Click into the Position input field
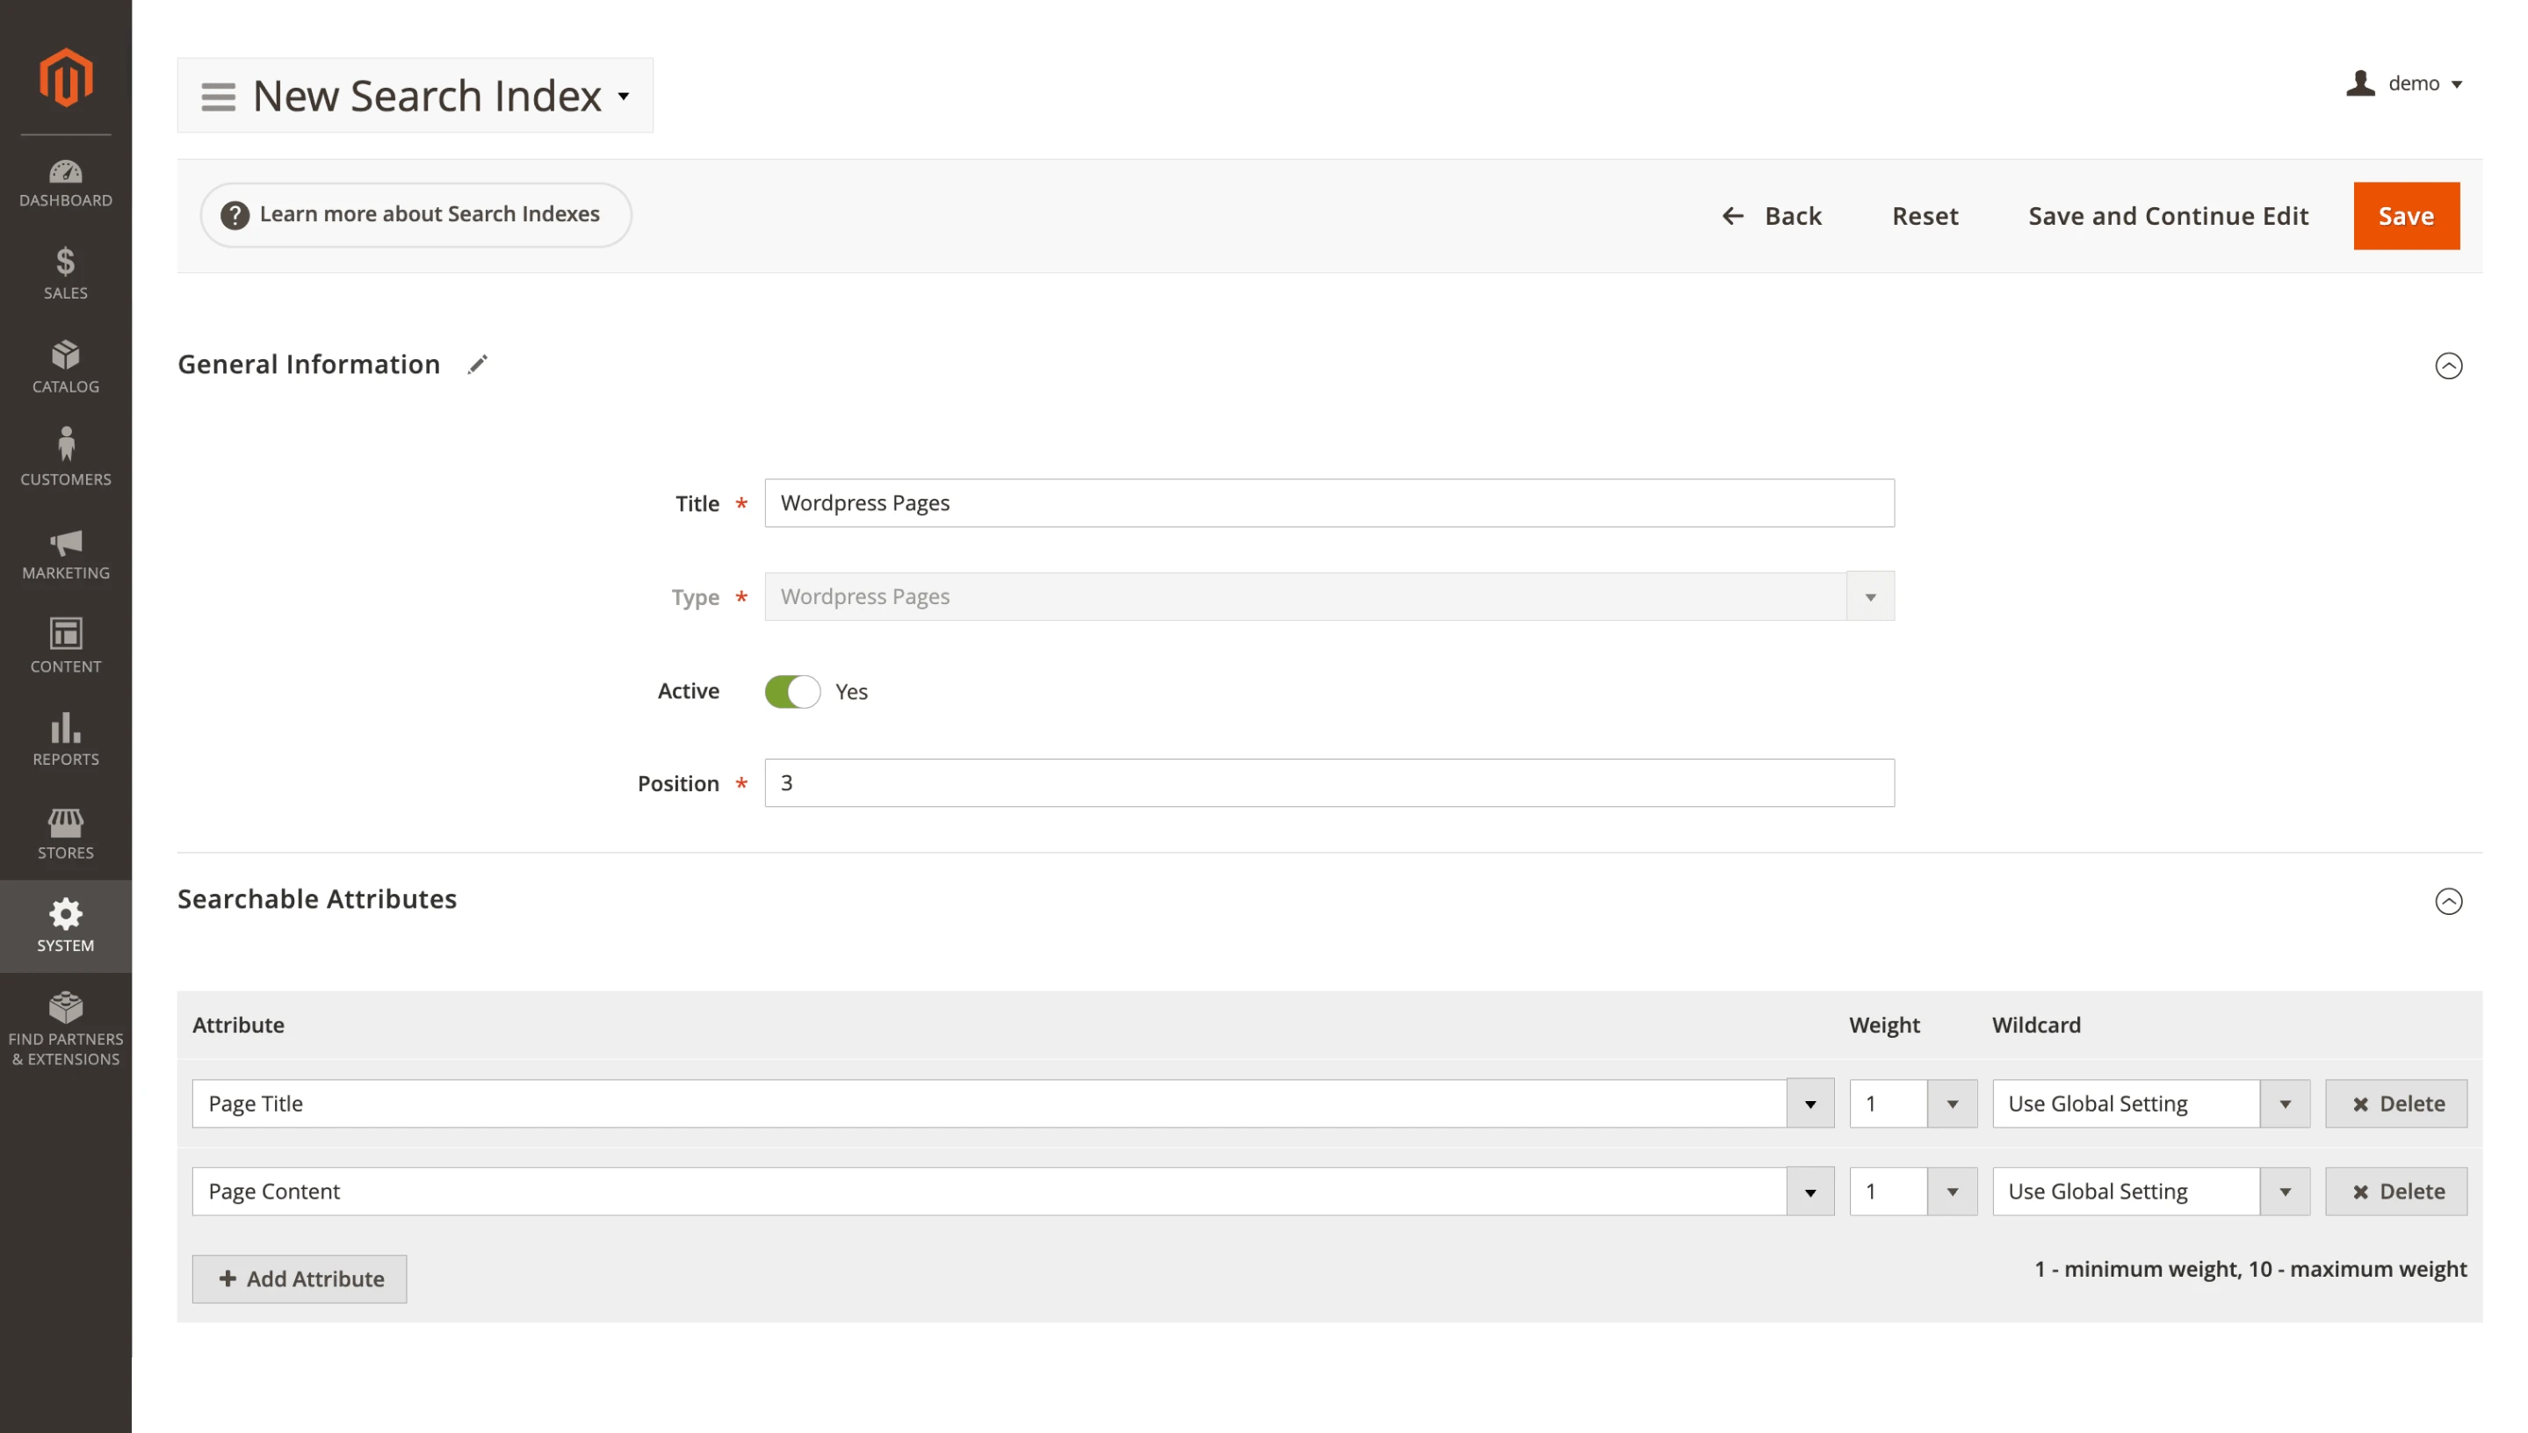Screen dimensions: 2528x1433 pos(1329,782)
